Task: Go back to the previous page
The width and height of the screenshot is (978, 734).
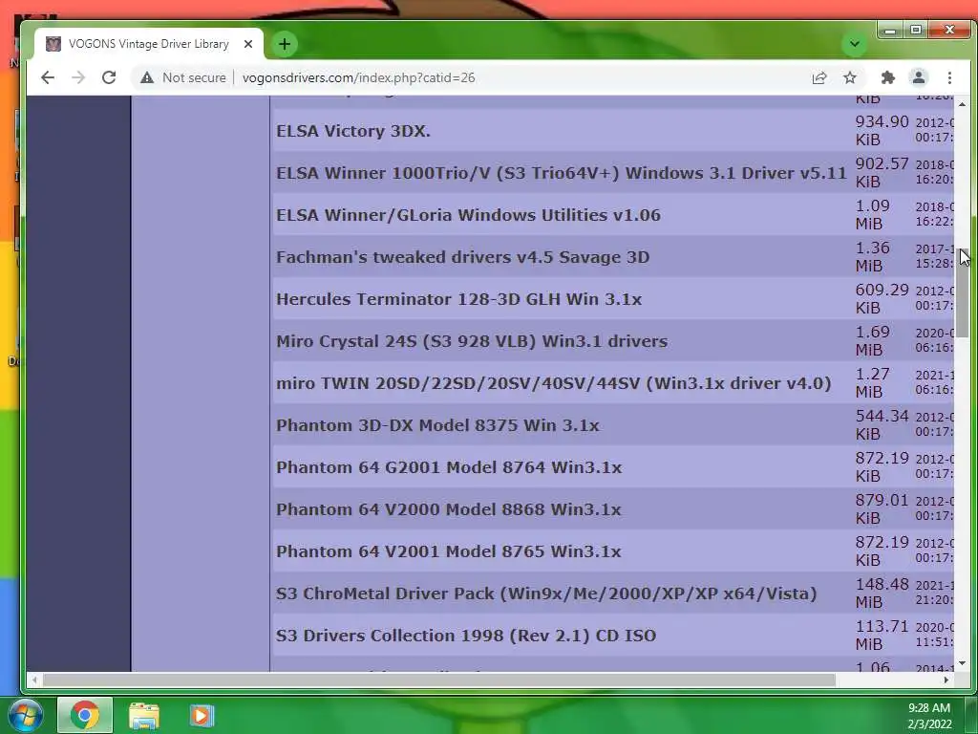Action: (x=48, y=77)
